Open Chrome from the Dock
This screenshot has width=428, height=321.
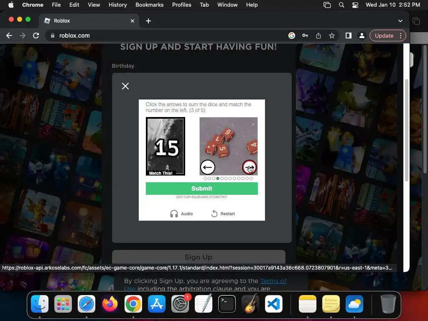[133, 304]
